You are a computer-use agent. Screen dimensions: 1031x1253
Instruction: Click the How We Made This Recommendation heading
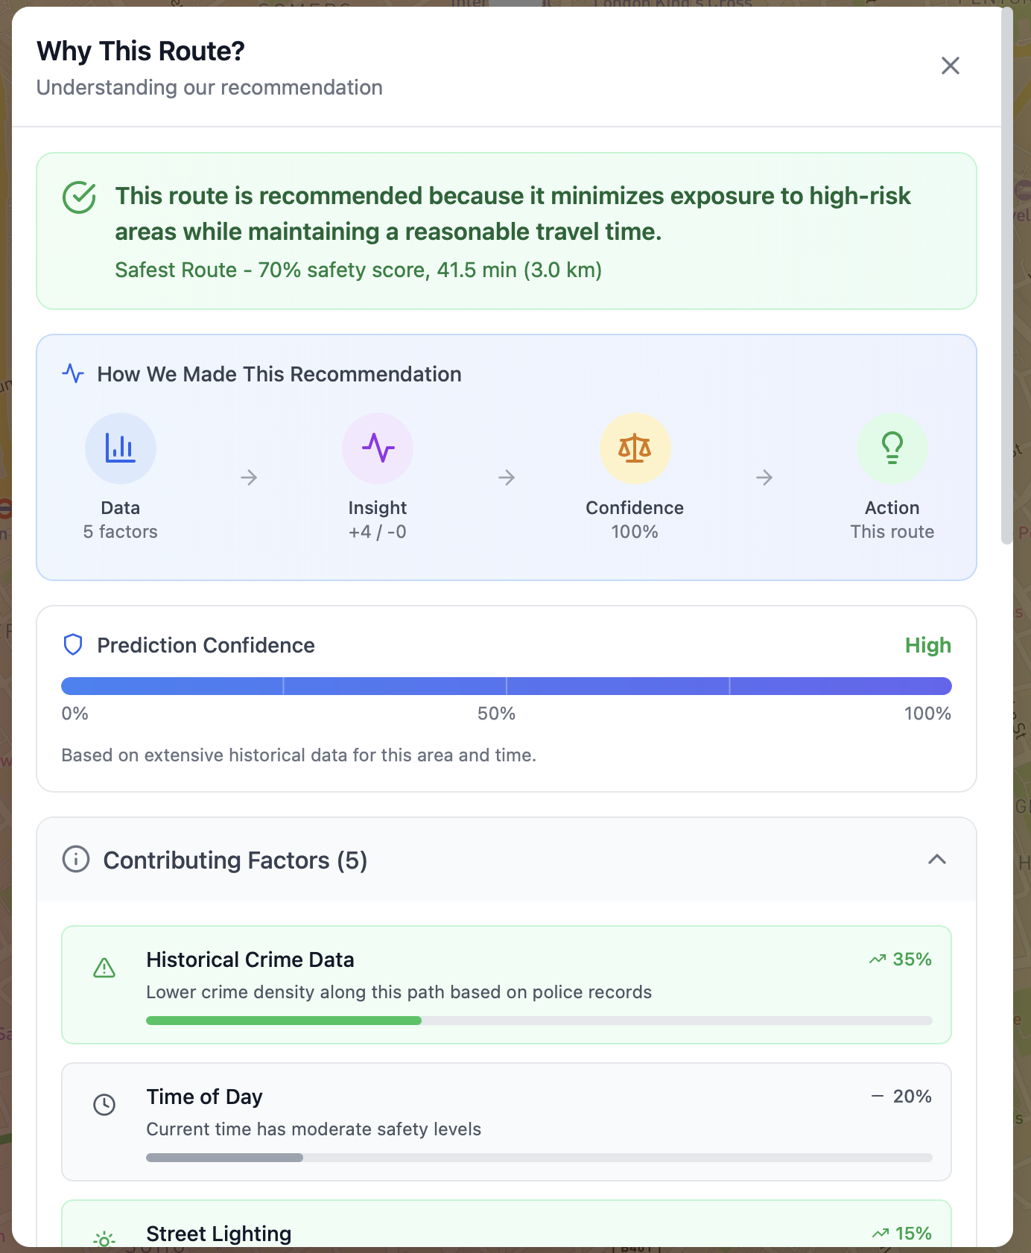279,374
